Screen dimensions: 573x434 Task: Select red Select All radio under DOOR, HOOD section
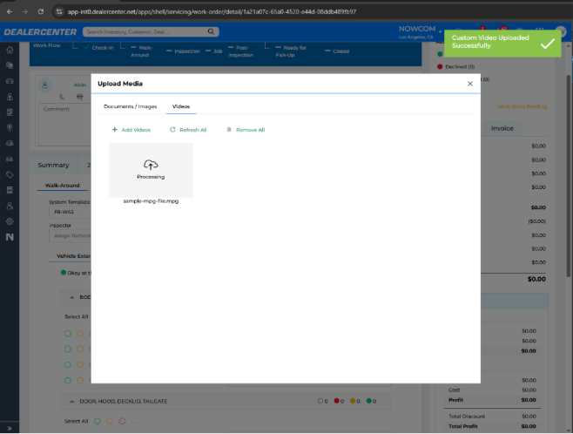(122, 421)
